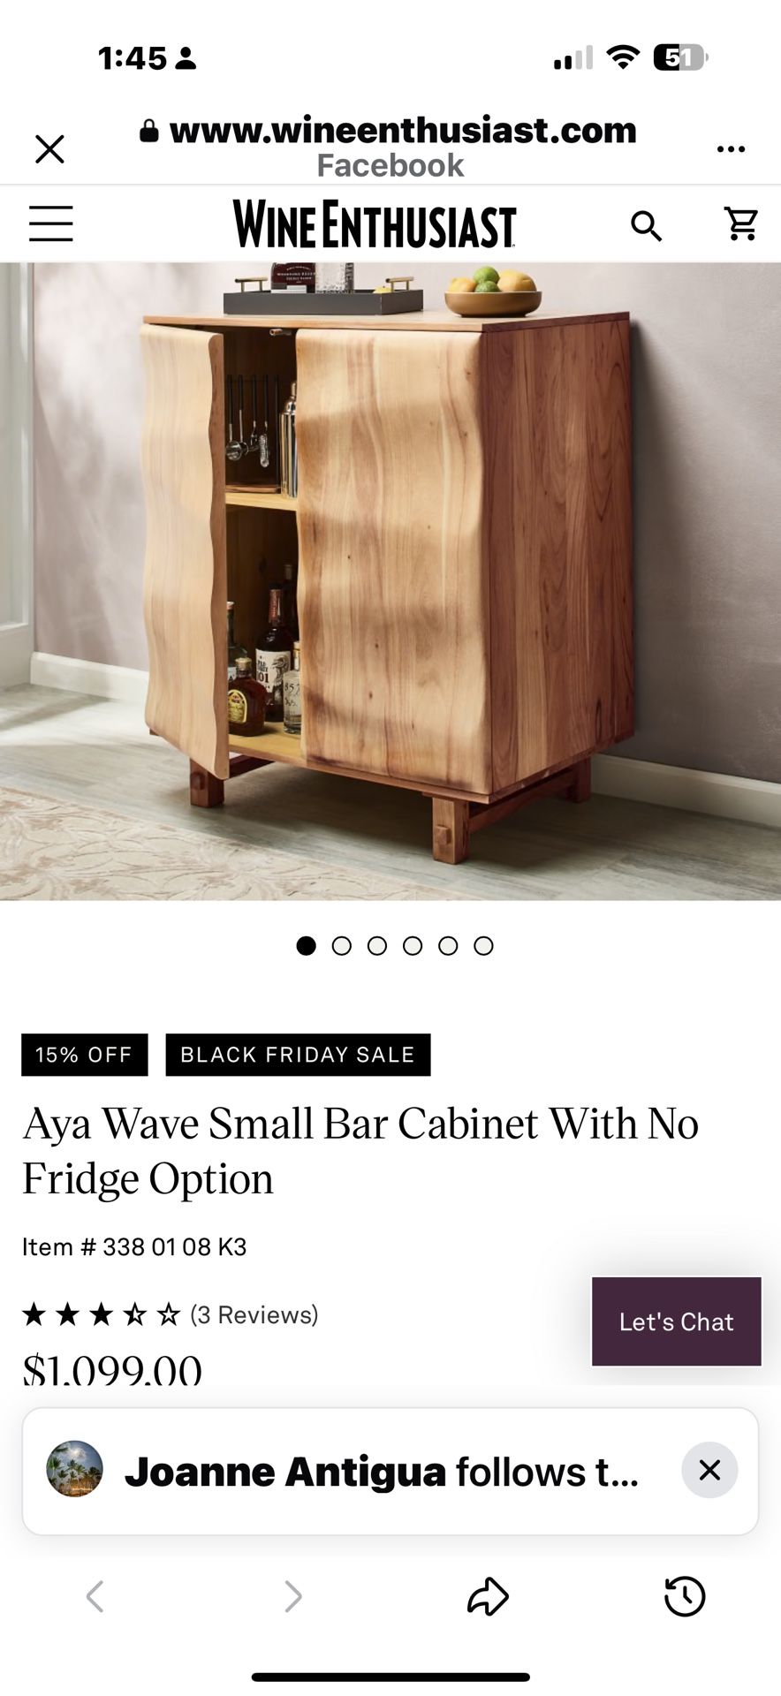Open the shopping cart
Screen dimensions: 781x1696
[740, 224]
